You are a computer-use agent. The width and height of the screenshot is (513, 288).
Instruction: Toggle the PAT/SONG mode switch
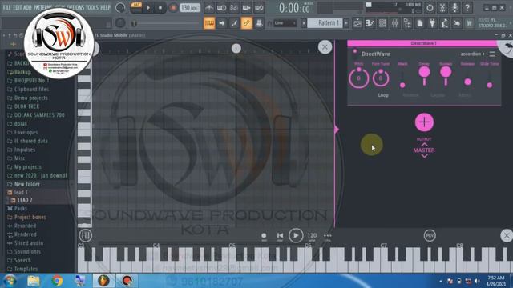[136, 7]
